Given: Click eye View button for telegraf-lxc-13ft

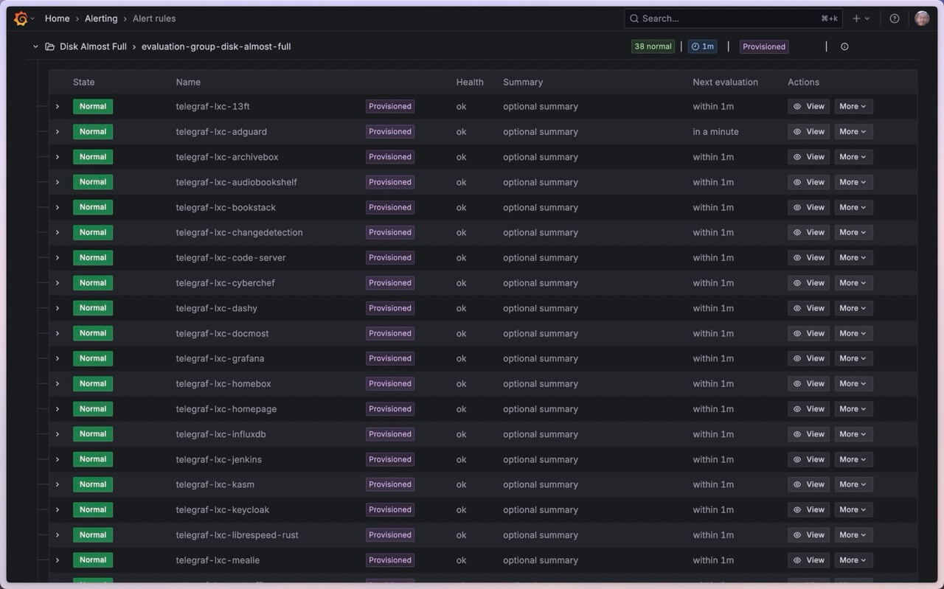Looking at the screenshot, I should click(808, 106).
